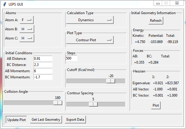The height and width of the screenshot is (129, 186).
Task: Expand the Plot Type Contour Plot menu
Action: pyautogui.click(x=90, y=40)
